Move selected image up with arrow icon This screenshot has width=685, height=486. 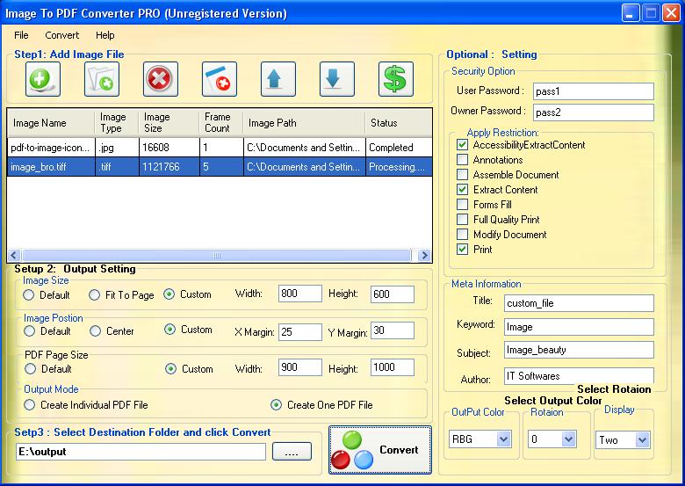(278, 79)
